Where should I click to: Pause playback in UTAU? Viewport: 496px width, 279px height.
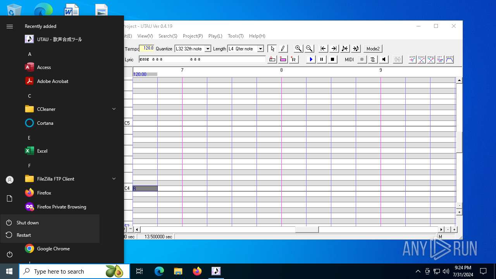(322, 59)
